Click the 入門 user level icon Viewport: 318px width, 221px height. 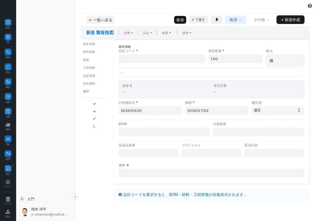22,199
